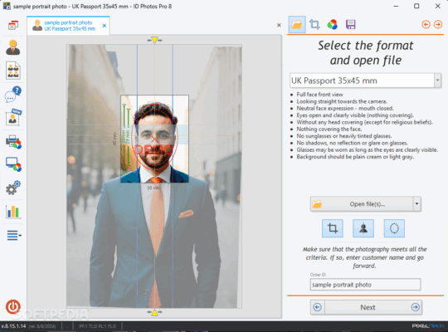Viewport: 448px width, 332px height.
Task: Go forward with orange right arrow
Action: [438, 25]
